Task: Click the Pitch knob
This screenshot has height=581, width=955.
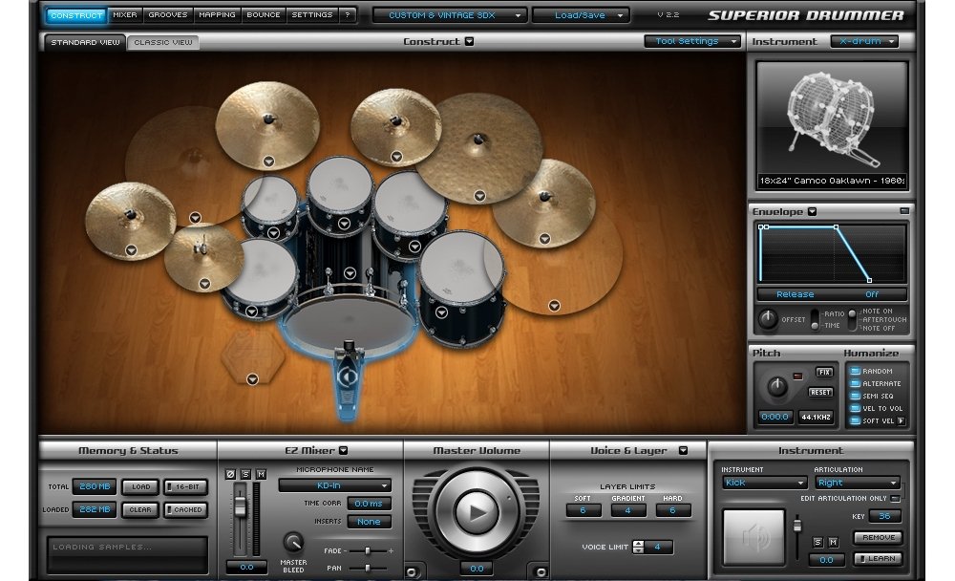Action: 778,387
